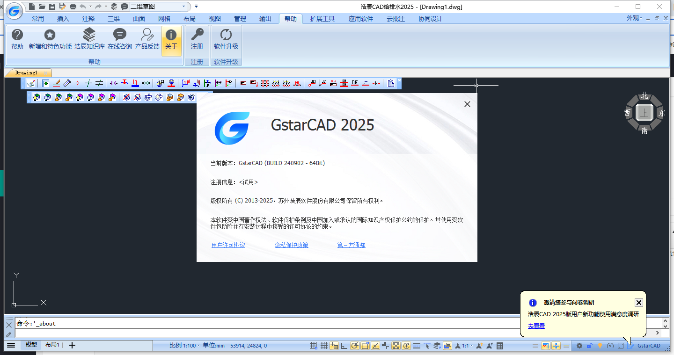Open the 用户许可协议 link

pyautogui.click(x=228, y=245)
